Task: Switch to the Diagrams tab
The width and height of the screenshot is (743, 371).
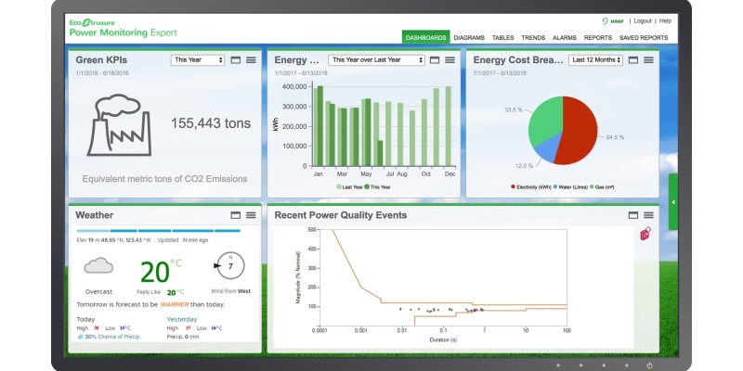Action: [x=470, y=37]
